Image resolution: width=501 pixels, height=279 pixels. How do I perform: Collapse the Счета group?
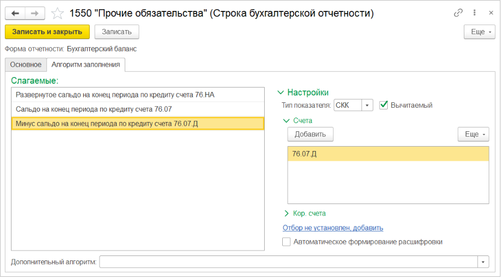pyautogui.click(x=286, y=120)
